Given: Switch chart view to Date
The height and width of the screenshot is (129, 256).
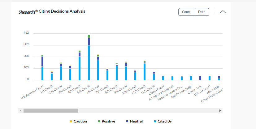Looking at the screenshot, I should pos(202,12).
